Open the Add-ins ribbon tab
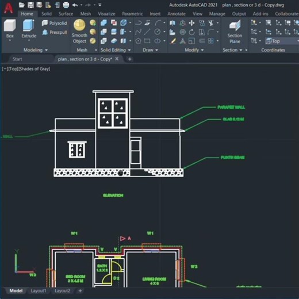This screenshot has height=299, width=299. click(260, 14)
